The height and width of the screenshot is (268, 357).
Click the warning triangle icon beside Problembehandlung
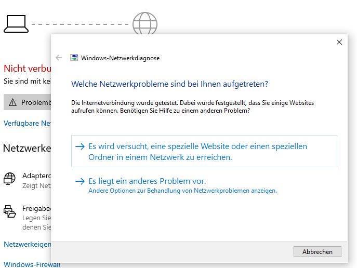tap(13, 102)
